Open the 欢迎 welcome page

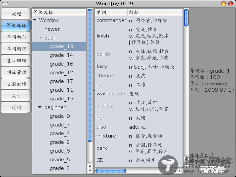point(16,14)
